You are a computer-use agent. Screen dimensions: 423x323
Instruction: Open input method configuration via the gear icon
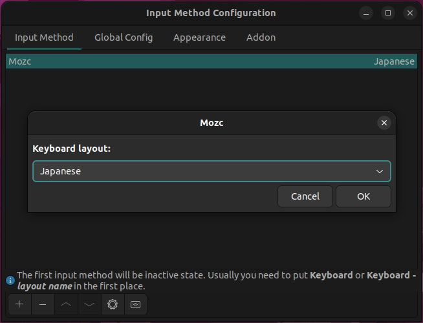click(x=113, y=304)
